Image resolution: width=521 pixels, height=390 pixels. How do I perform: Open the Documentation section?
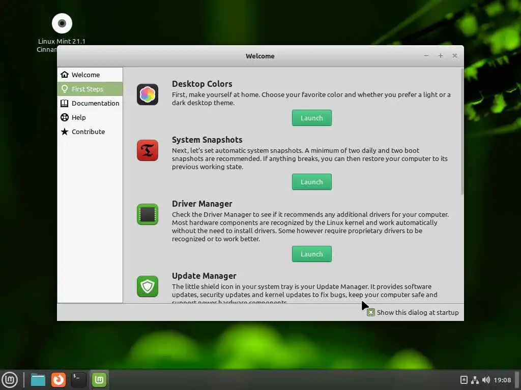pos(90,103)
